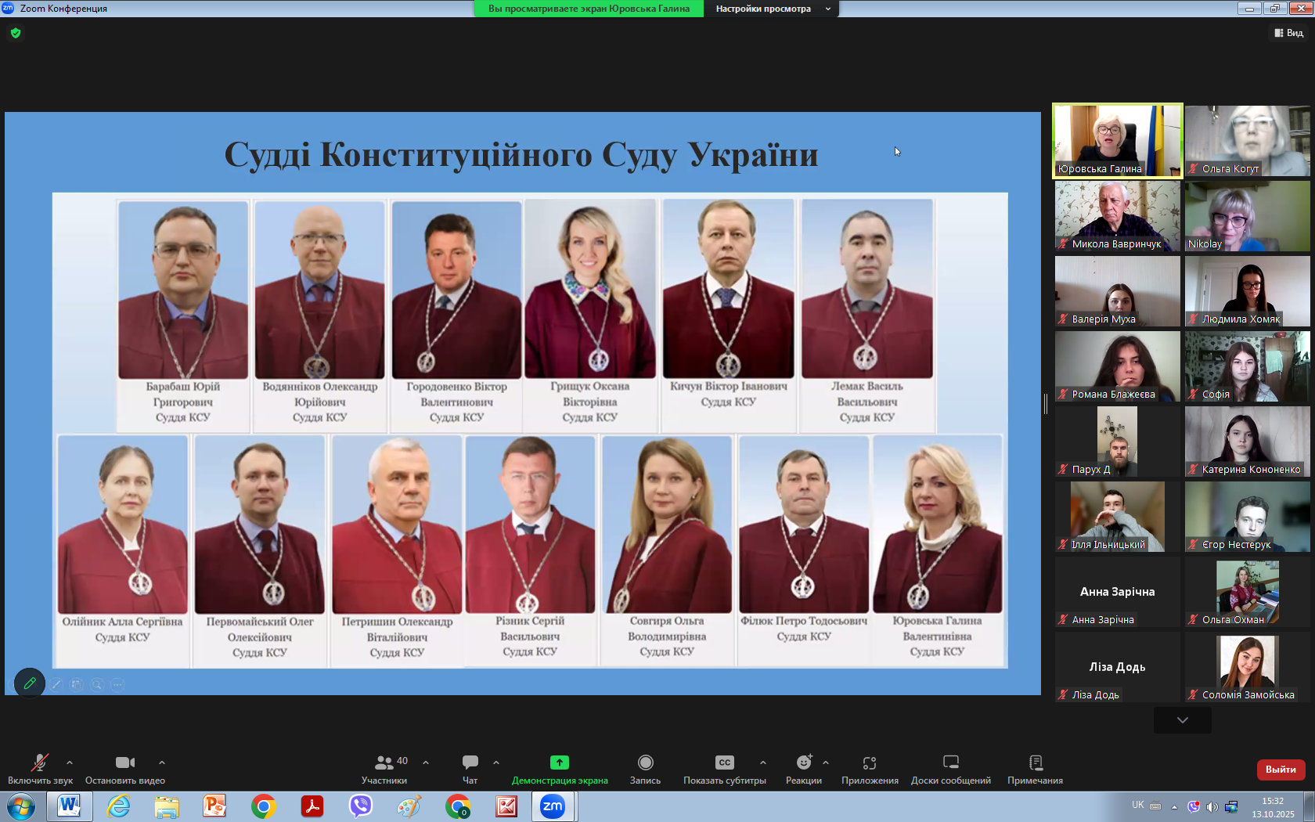Open the Реакции reactions menu
1315x822 pixels.
point(803,763)
